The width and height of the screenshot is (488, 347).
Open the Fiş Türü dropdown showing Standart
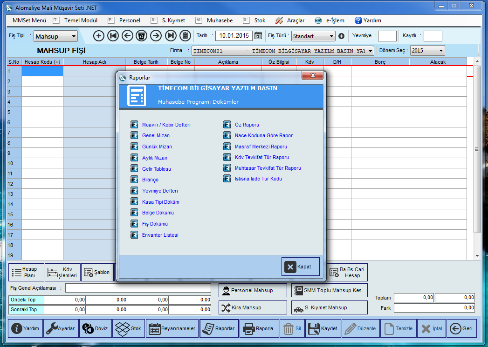pyautogui.click(x=313, y=36)
